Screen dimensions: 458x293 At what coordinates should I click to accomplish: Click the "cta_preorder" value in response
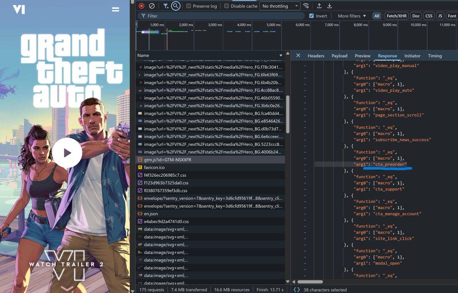click(x=390, y=164)
